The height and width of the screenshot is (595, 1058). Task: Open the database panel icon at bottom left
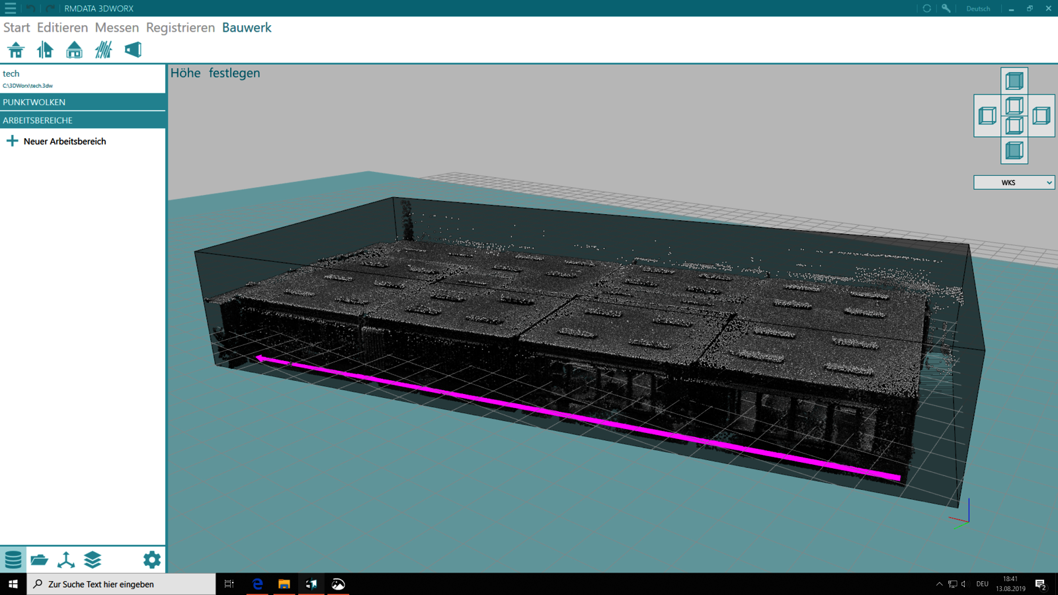click(13, 560)
